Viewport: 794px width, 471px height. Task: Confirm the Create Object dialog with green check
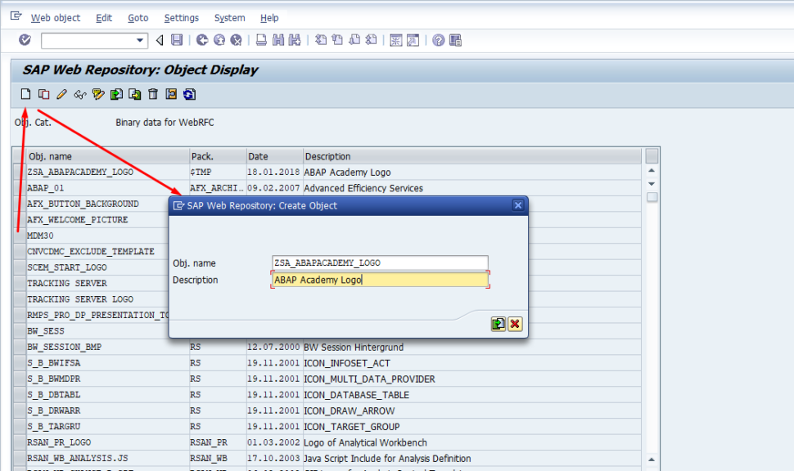click(498, 324)
